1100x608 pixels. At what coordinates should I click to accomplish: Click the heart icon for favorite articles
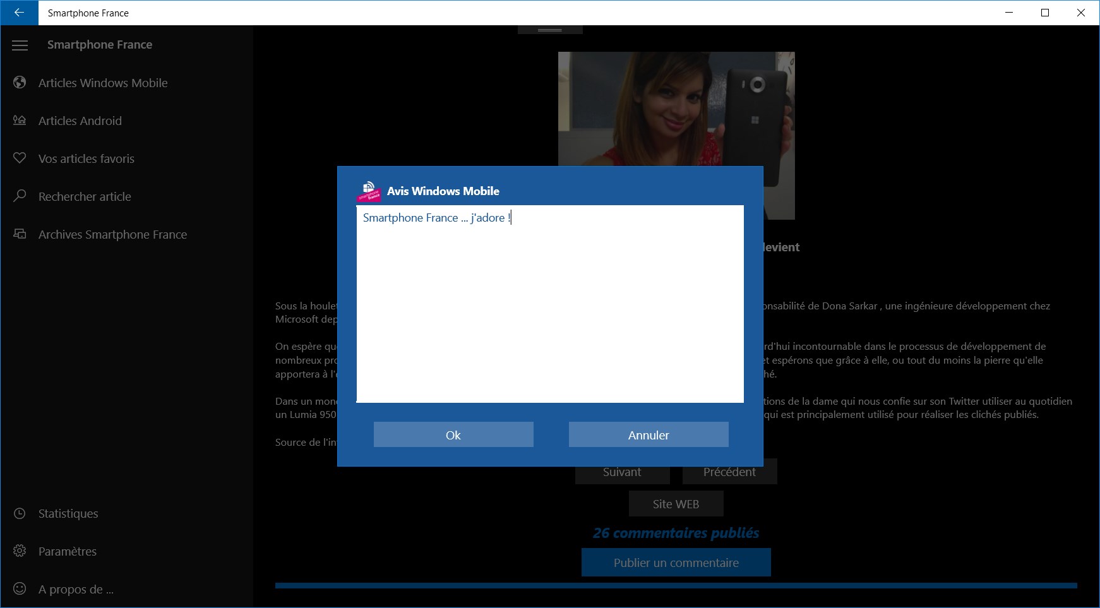coord(20,158)
